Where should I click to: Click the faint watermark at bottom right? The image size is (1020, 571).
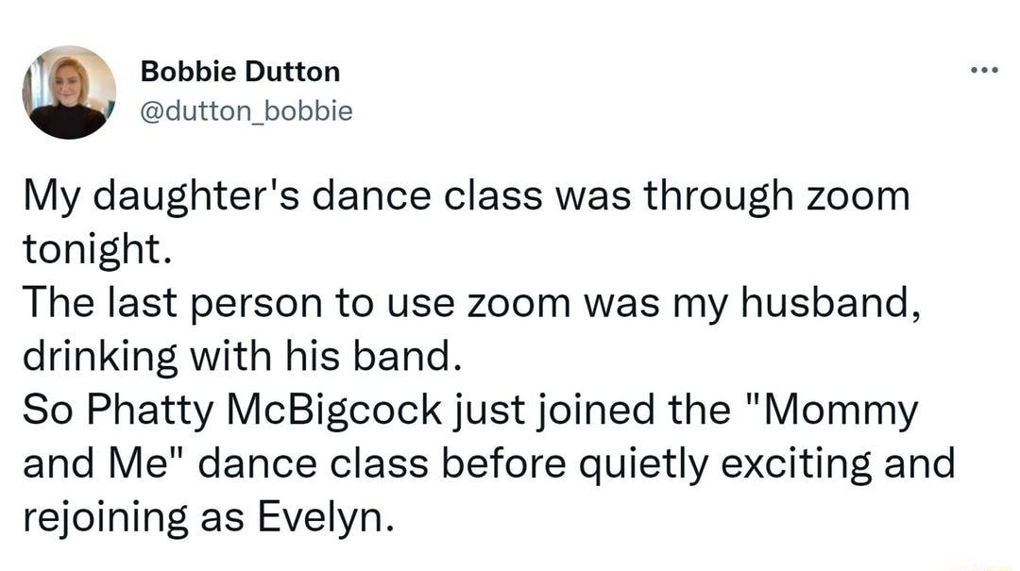coord(982,564)
